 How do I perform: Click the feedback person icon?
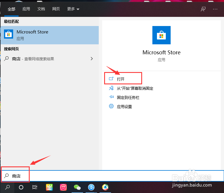(203, 9)
